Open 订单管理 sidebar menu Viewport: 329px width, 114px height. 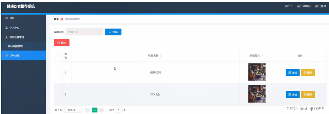(24, 55)
